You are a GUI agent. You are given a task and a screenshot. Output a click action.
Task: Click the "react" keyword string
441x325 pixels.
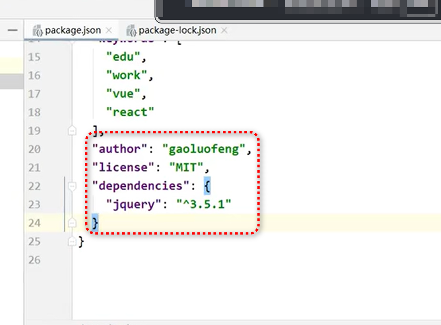[x=130, y=112]
